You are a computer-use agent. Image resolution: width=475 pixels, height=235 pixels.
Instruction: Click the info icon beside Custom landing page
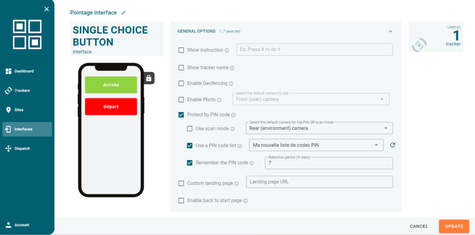point(237,184)
